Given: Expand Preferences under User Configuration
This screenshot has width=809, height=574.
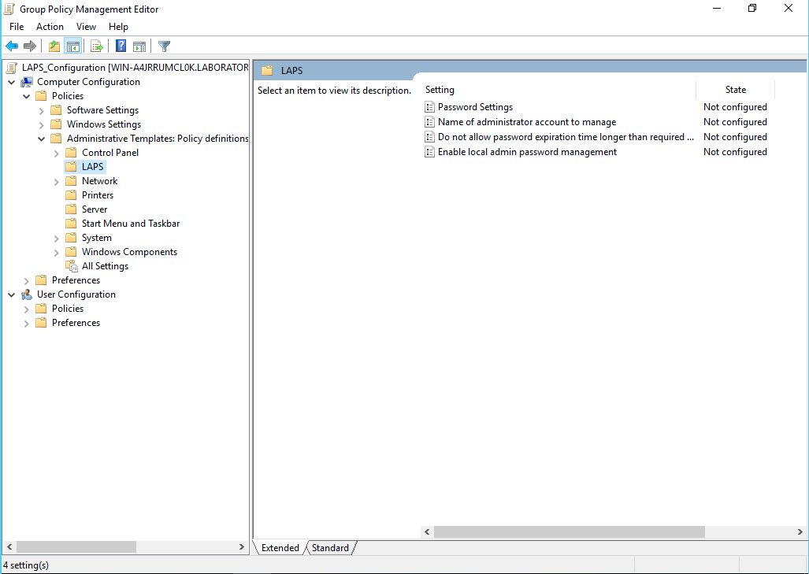Looking at the screenshot, I should (26, 324).
